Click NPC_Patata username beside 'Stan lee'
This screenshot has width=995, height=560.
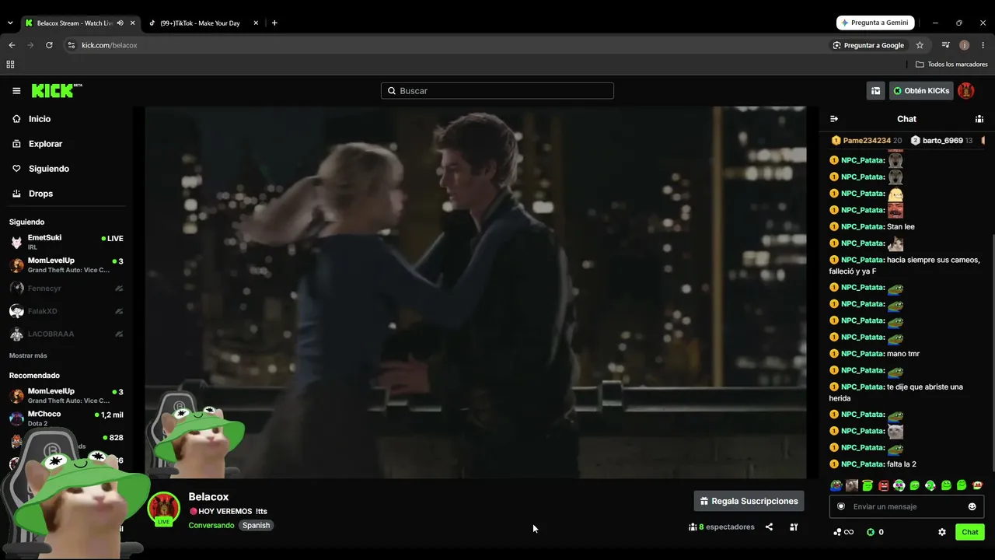coord(862,226)
